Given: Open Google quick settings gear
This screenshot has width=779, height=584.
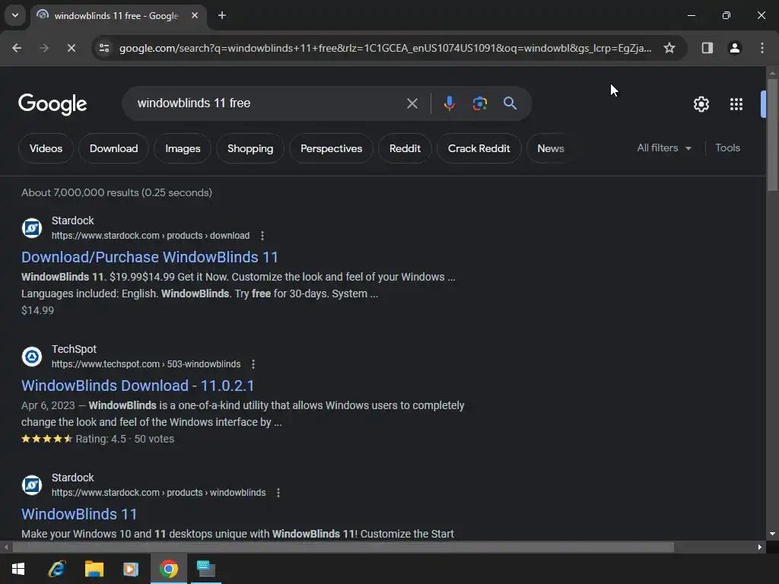Looking at the screenshot, I should click(x=701, y=104).
